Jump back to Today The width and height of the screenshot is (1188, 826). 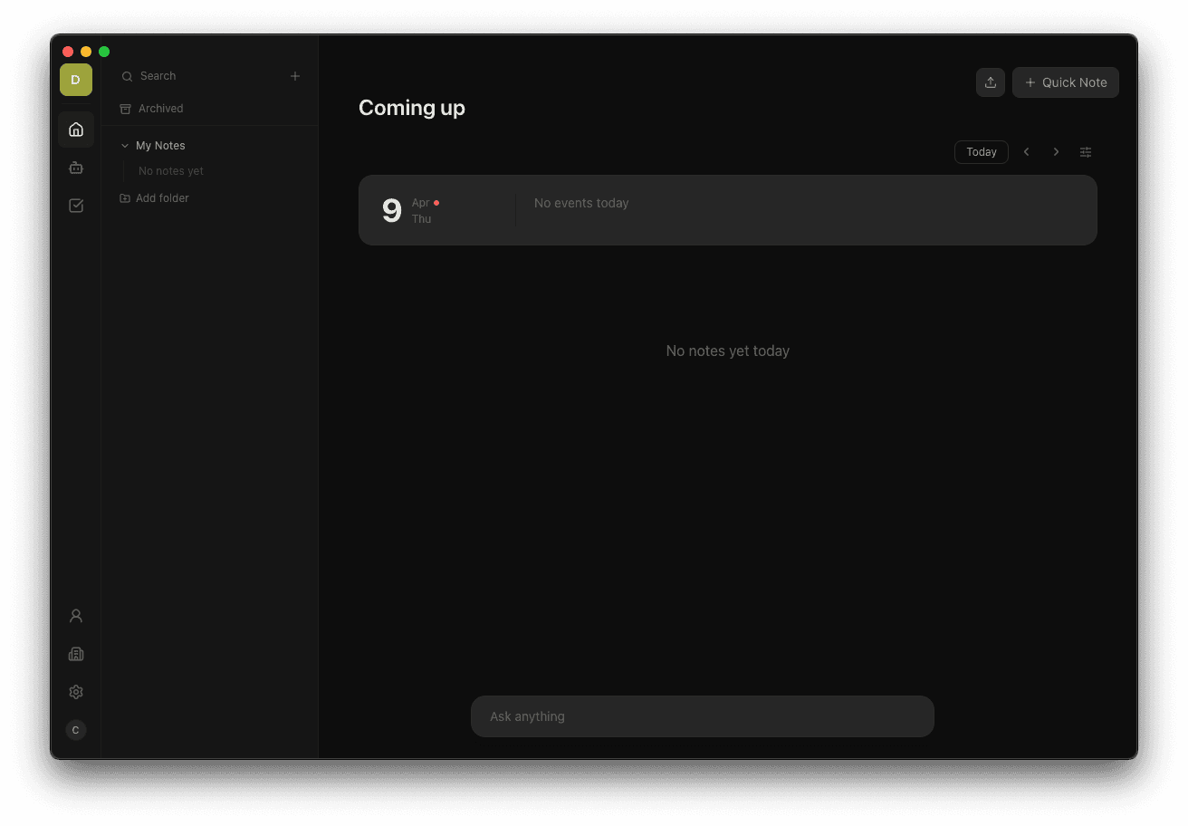(x=981, y=151)
